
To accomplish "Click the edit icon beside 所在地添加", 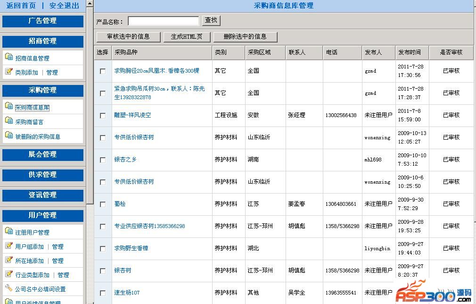I will [8, 260].
